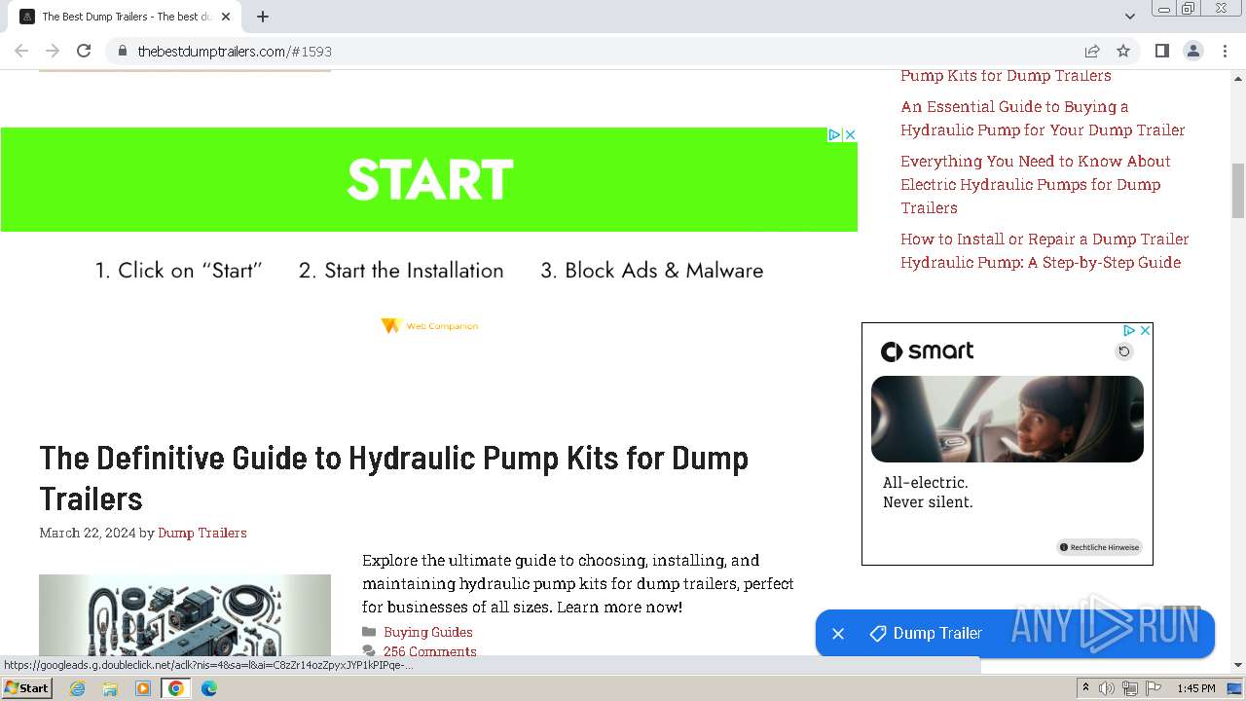
Task: Open Pump Kits for Dump Trailers link
Action: coord(1006,75)
